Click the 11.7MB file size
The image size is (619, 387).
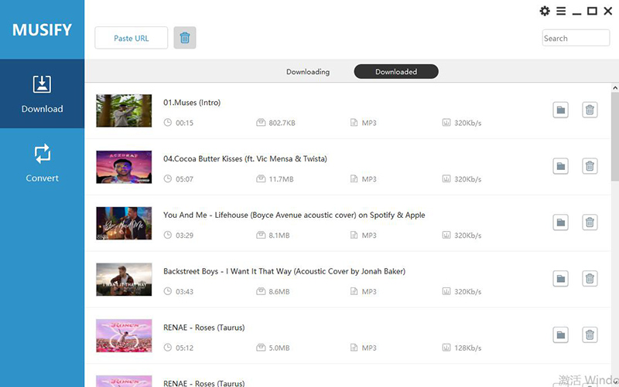pyautogui.click(x=281, y=179)
